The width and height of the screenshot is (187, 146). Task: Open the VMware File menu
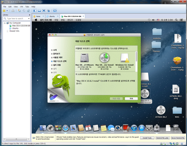5,7
